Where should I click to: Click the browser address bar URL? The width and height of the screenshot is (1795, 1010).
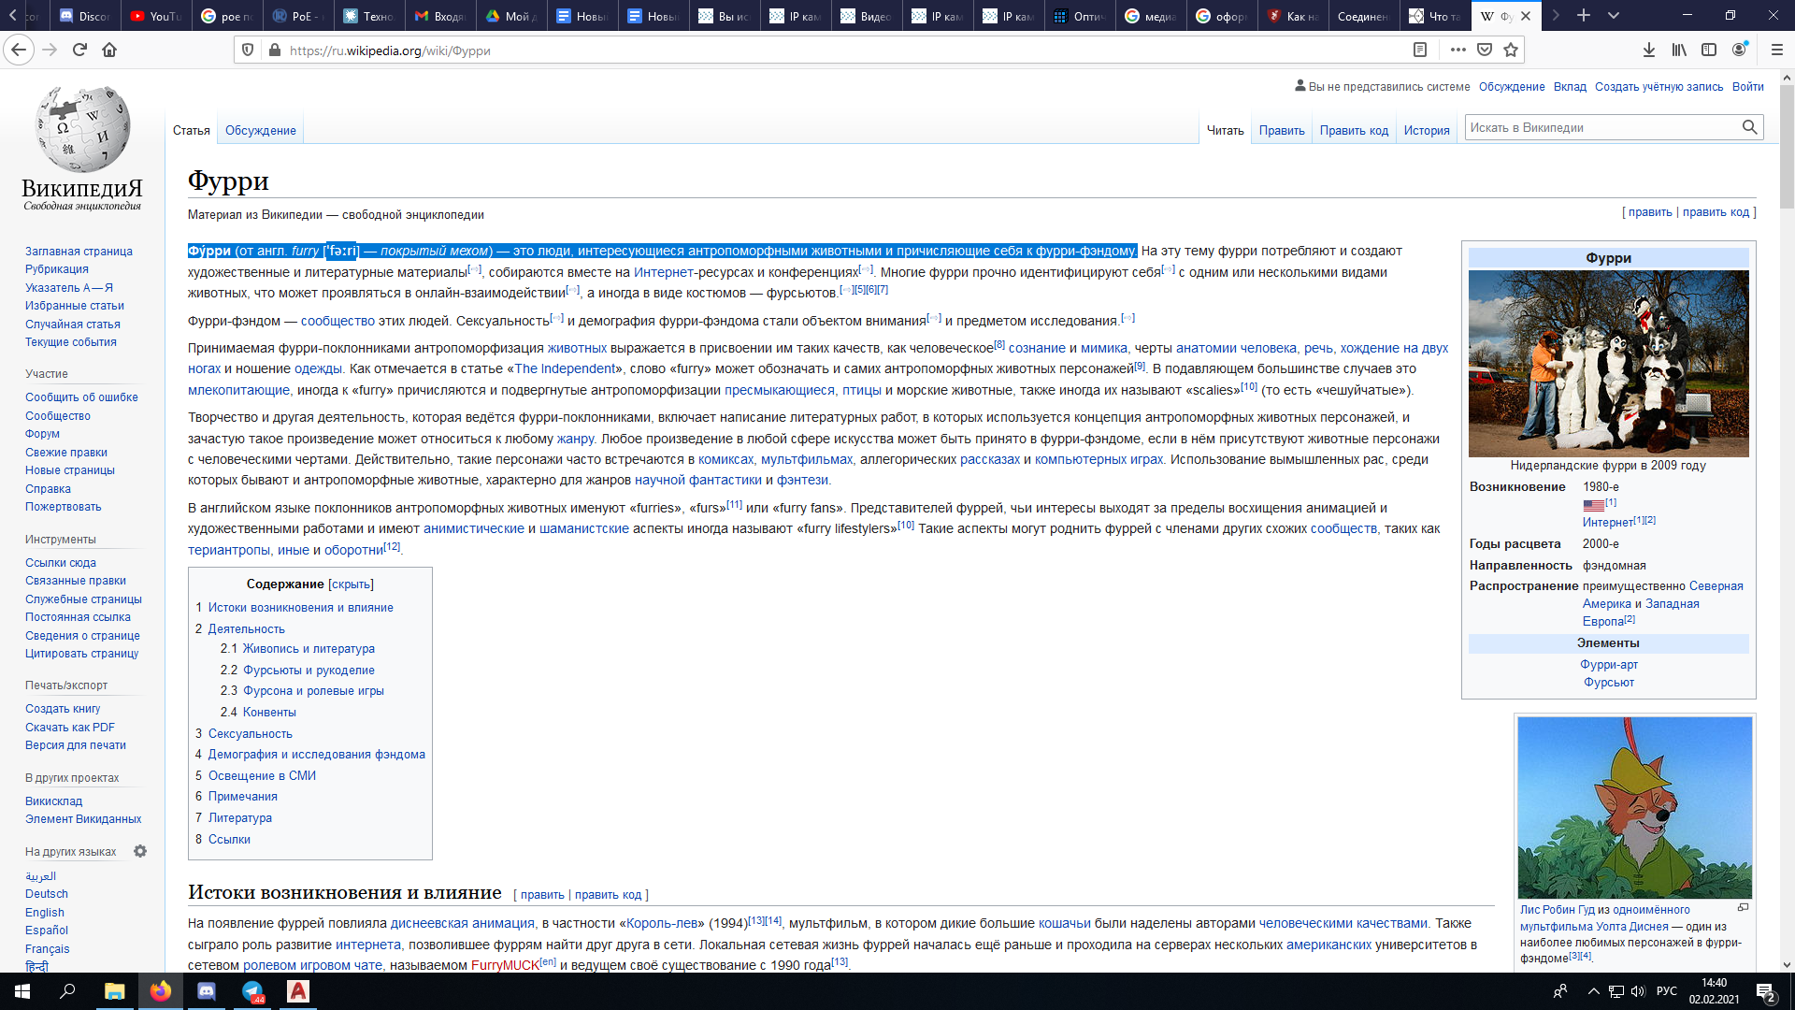click(x=390, y=50)
